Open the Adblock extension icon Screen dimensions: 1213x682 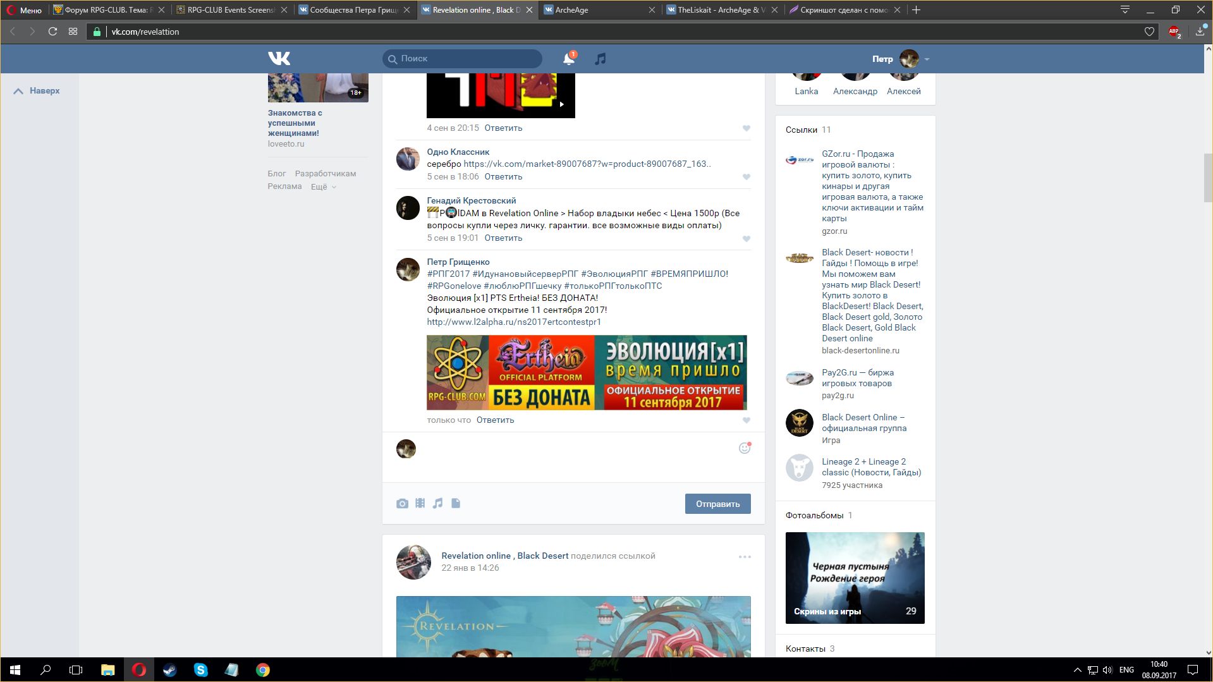(x=1174, y=32)
